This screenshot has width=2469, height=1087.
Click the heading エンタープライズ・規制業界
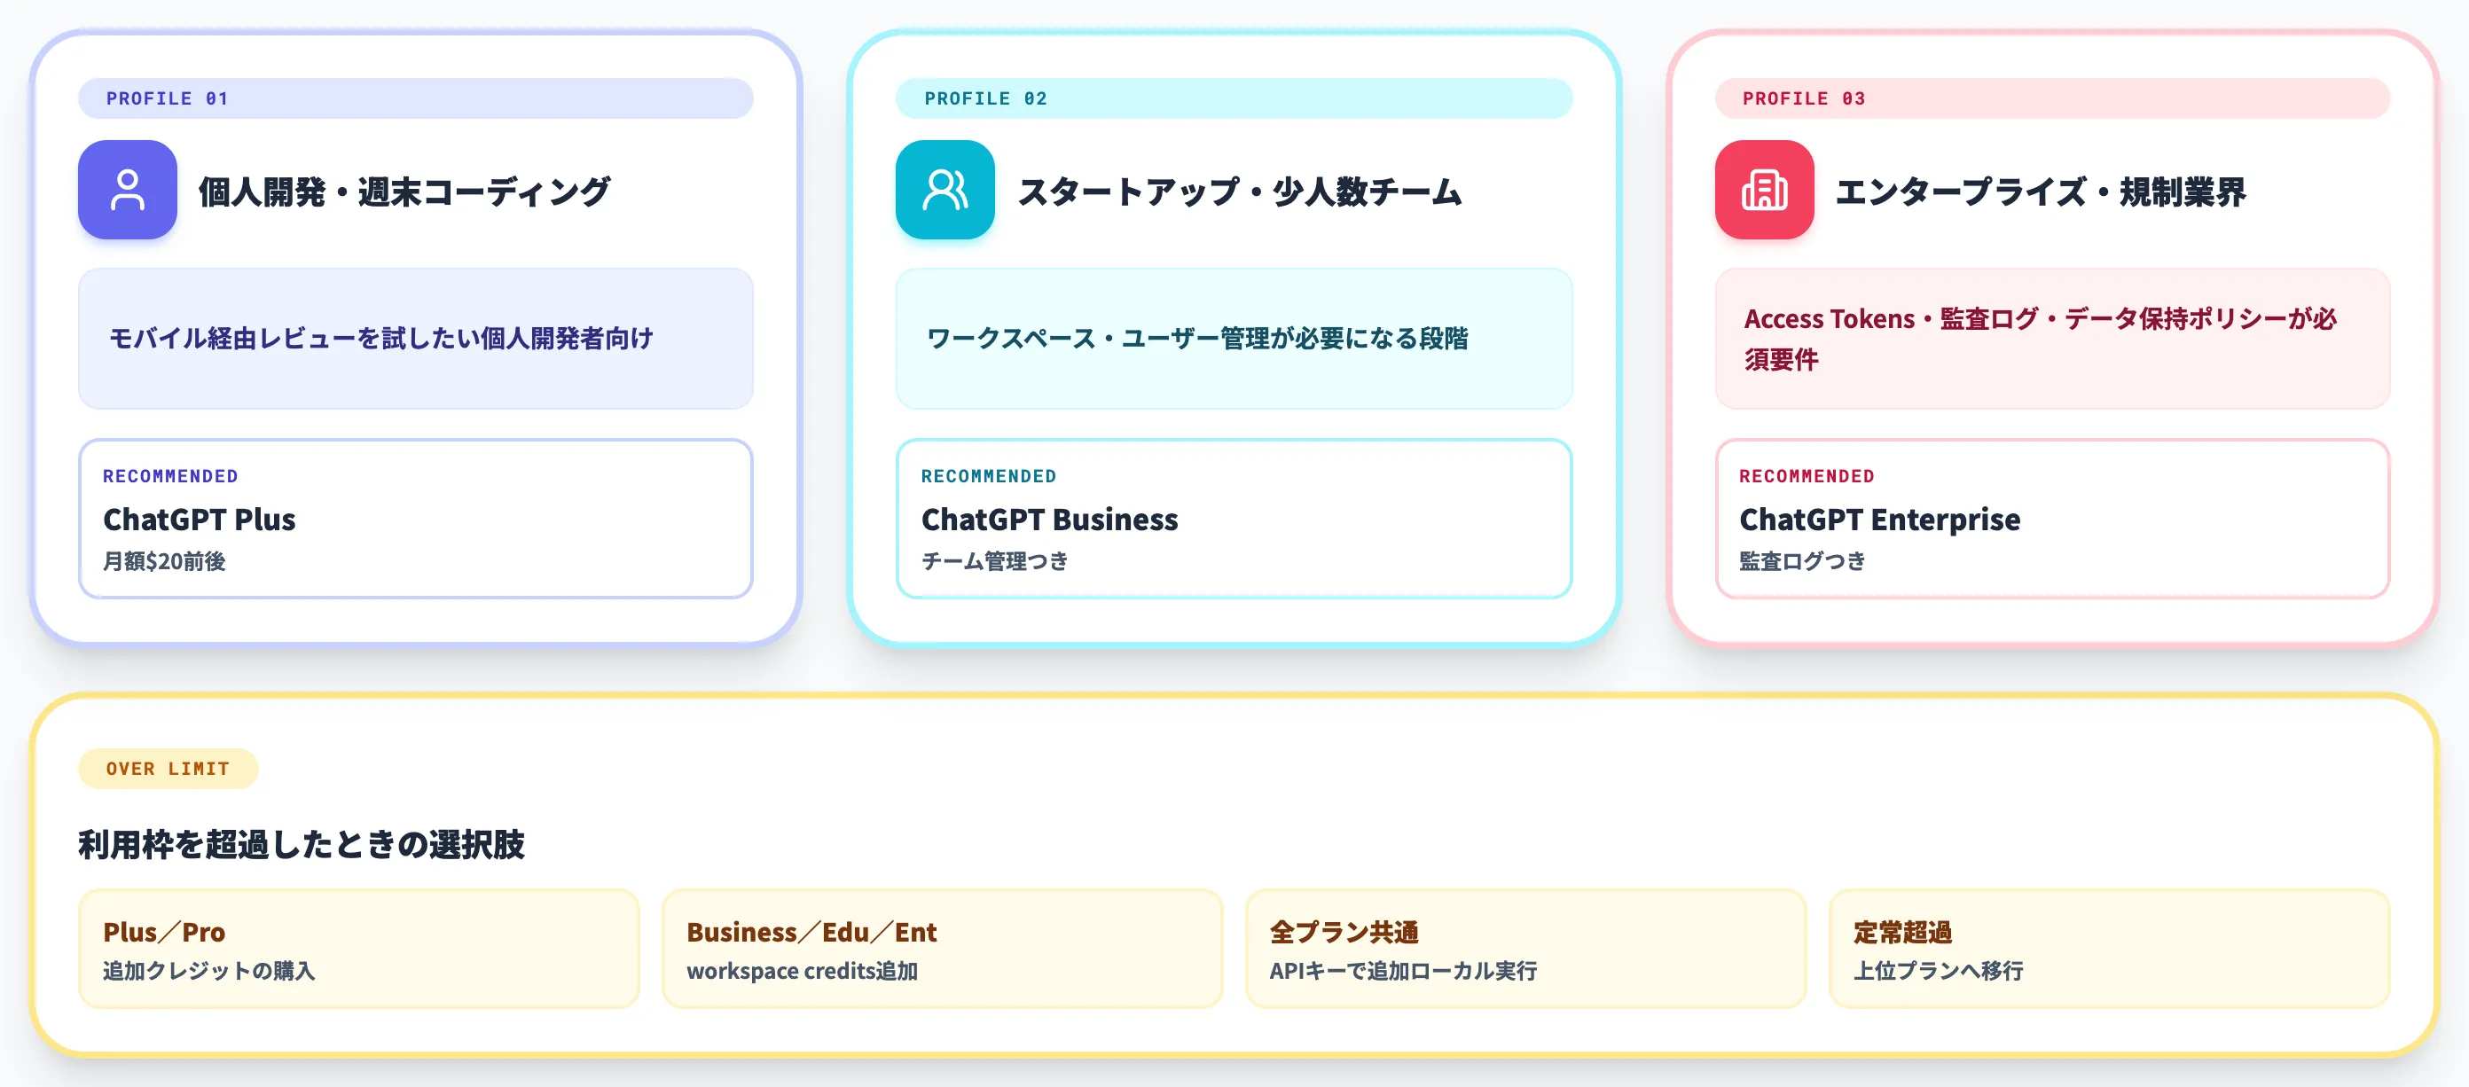(x=2041, y=192)
